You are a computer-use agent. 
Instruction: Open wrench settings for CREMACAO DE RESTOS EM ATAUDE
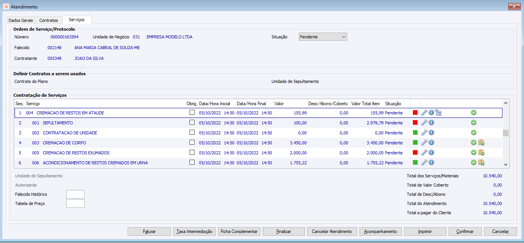tap(424, 113)
